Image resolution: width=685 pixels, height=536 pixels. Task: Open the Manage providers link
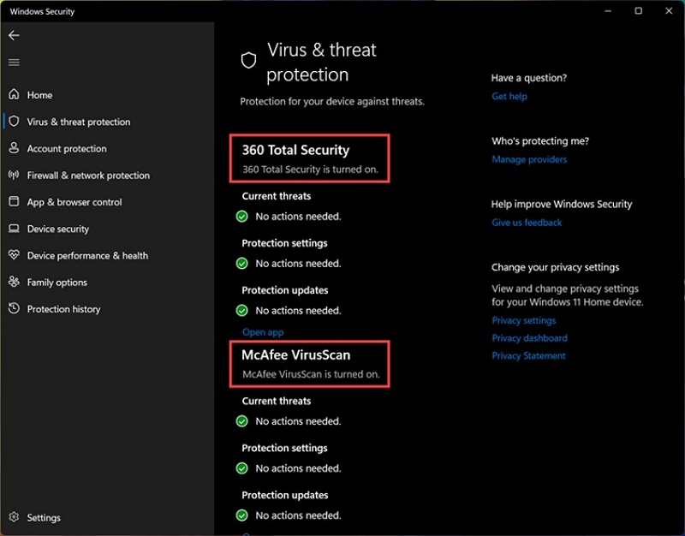529,159
